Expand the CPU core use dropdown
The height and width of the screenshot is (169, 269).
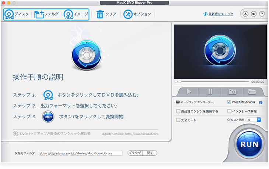(259, 119)
